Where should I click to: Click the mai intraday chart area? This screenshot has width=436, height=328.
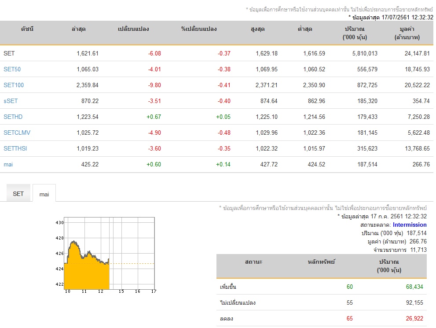pyautogui.click(x=109, y=254)
